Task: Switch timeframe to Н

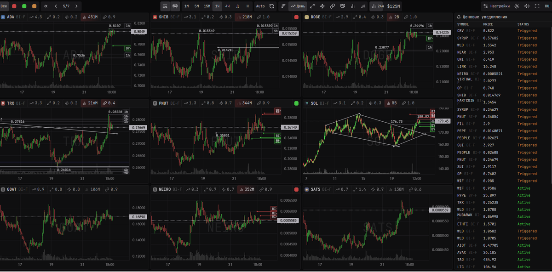Action: tap(247, 6)
